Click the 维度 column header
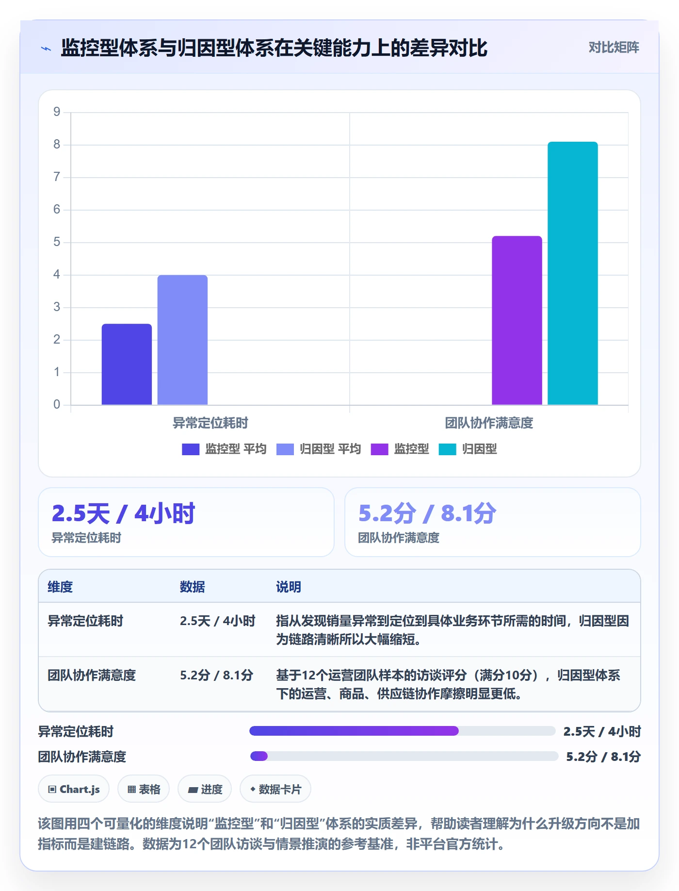This screenshot has width=679, height=891. [x=60, y=587]
